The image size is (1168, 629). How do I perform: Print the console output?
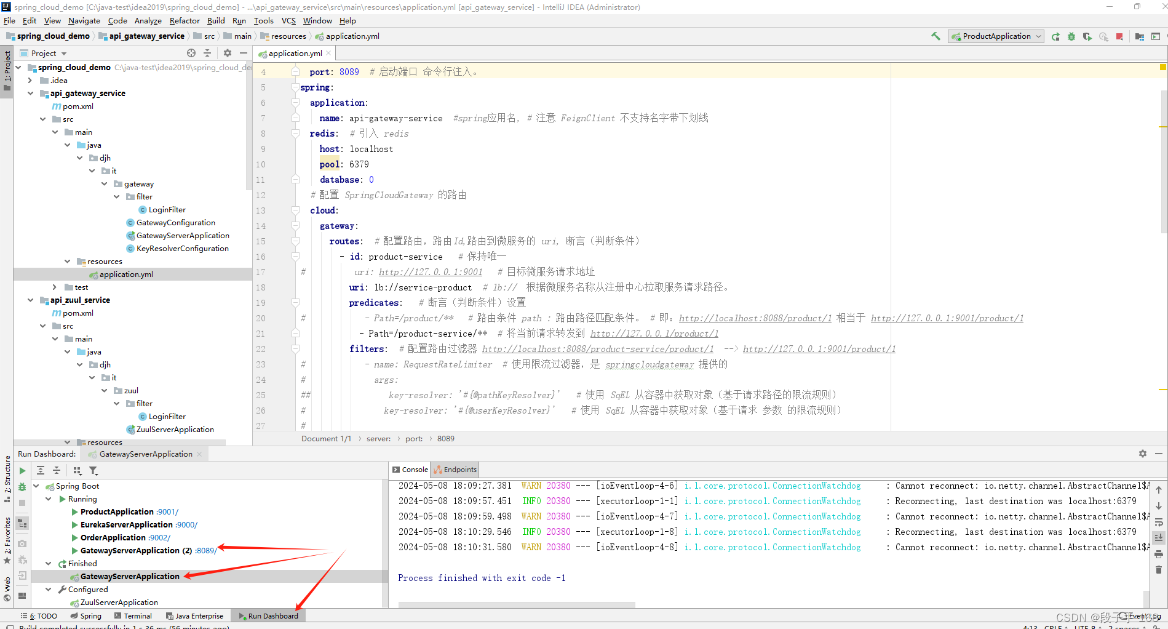(x=1159, y=554)
